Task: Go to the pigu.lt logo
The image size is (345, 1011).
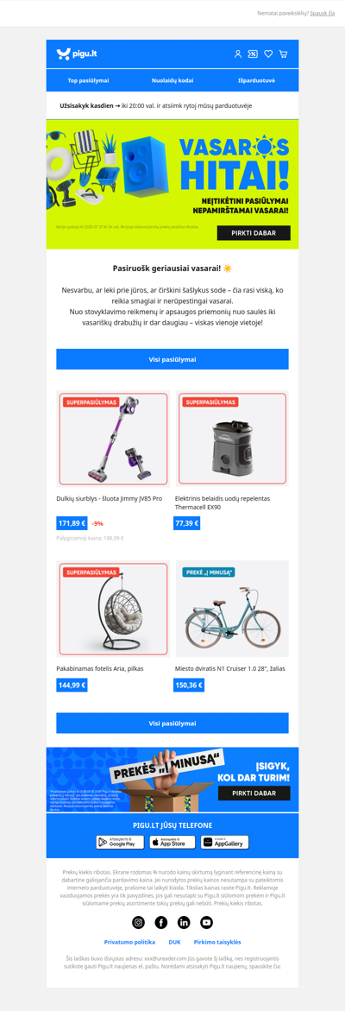Action: click(x=77, y=54)
